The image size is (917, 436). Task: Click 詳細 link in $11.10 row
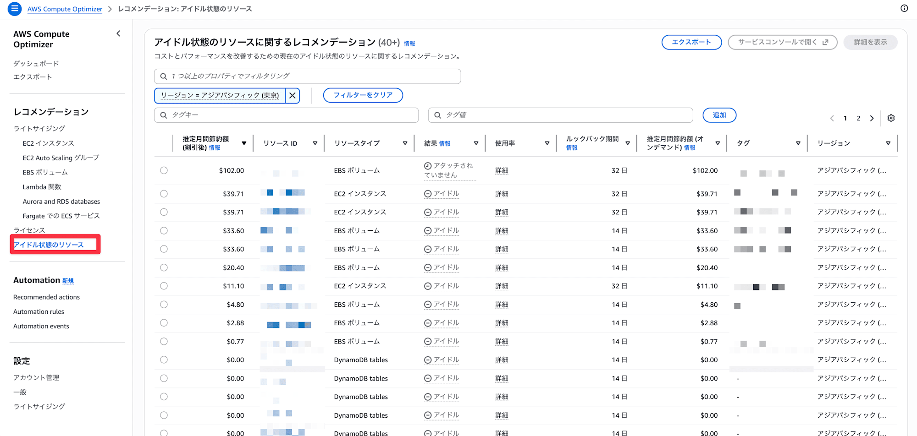[502, 286]
